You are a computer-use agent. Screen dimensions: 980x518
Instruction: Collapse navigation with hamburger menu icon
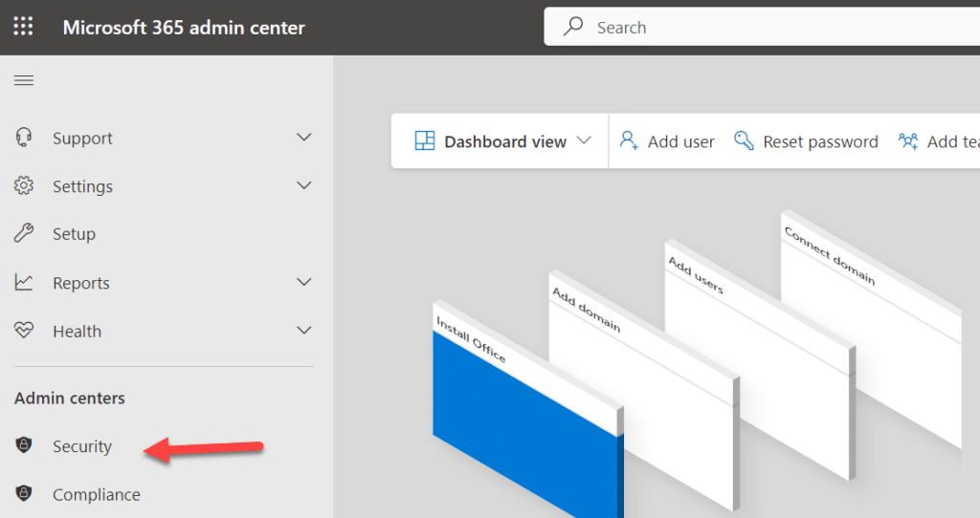[x=24, y=80]
